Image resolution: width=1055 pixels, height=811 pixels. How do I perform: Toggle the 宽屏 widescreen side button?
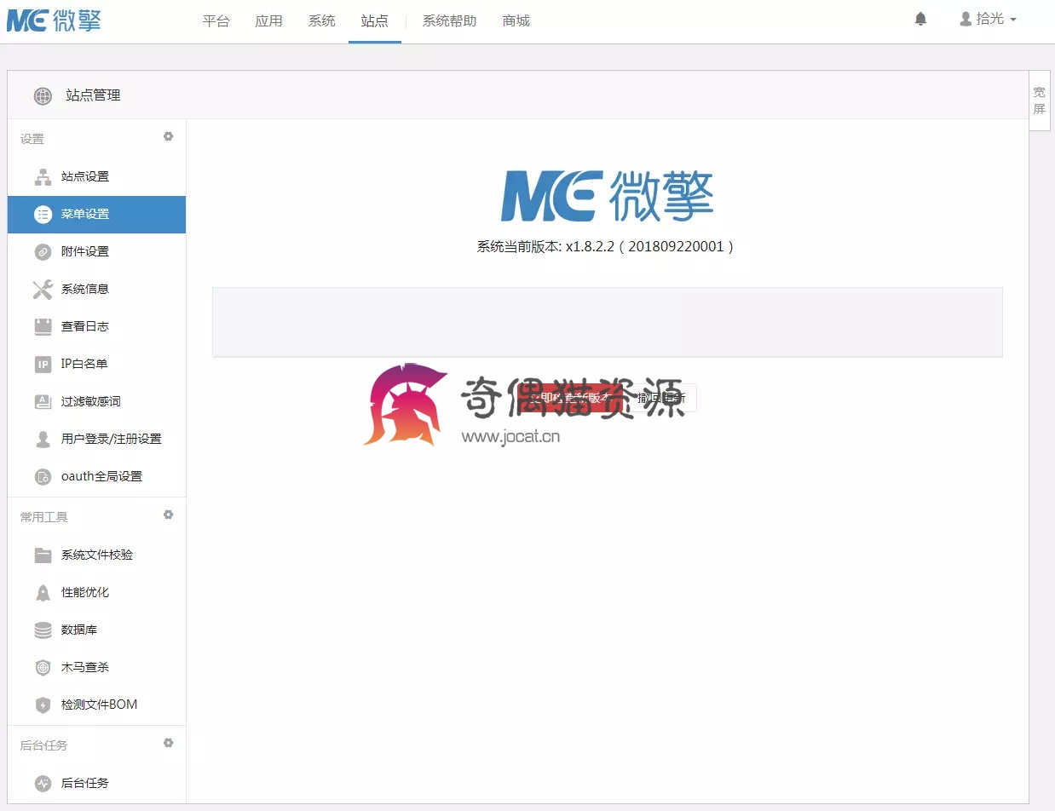point(1039,101)
